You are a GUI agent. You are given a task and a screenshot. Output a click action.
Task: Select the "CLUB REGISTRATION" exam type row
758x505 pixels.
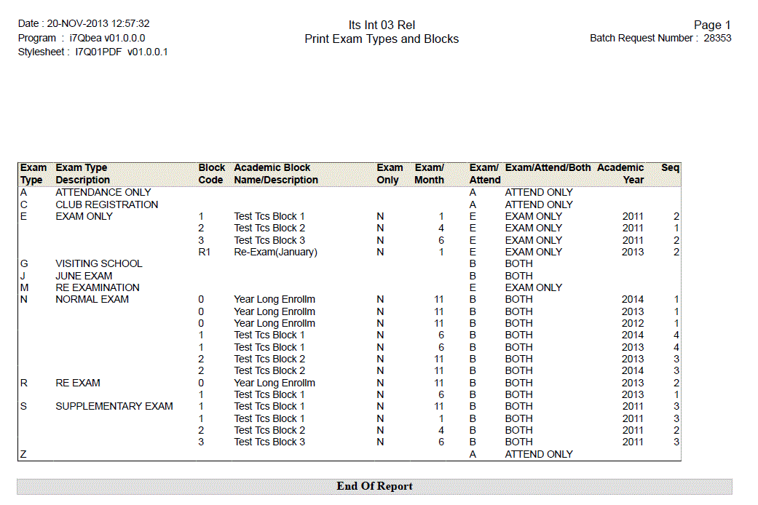pos(106,204)
